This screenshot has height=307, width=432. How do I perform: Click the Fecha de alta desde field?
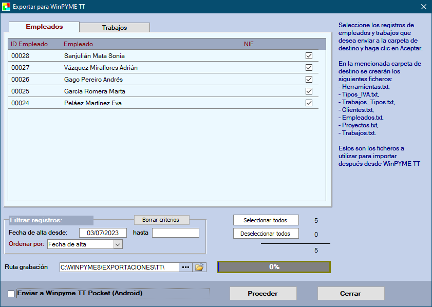pyautogui.click(x=103, y=233)
